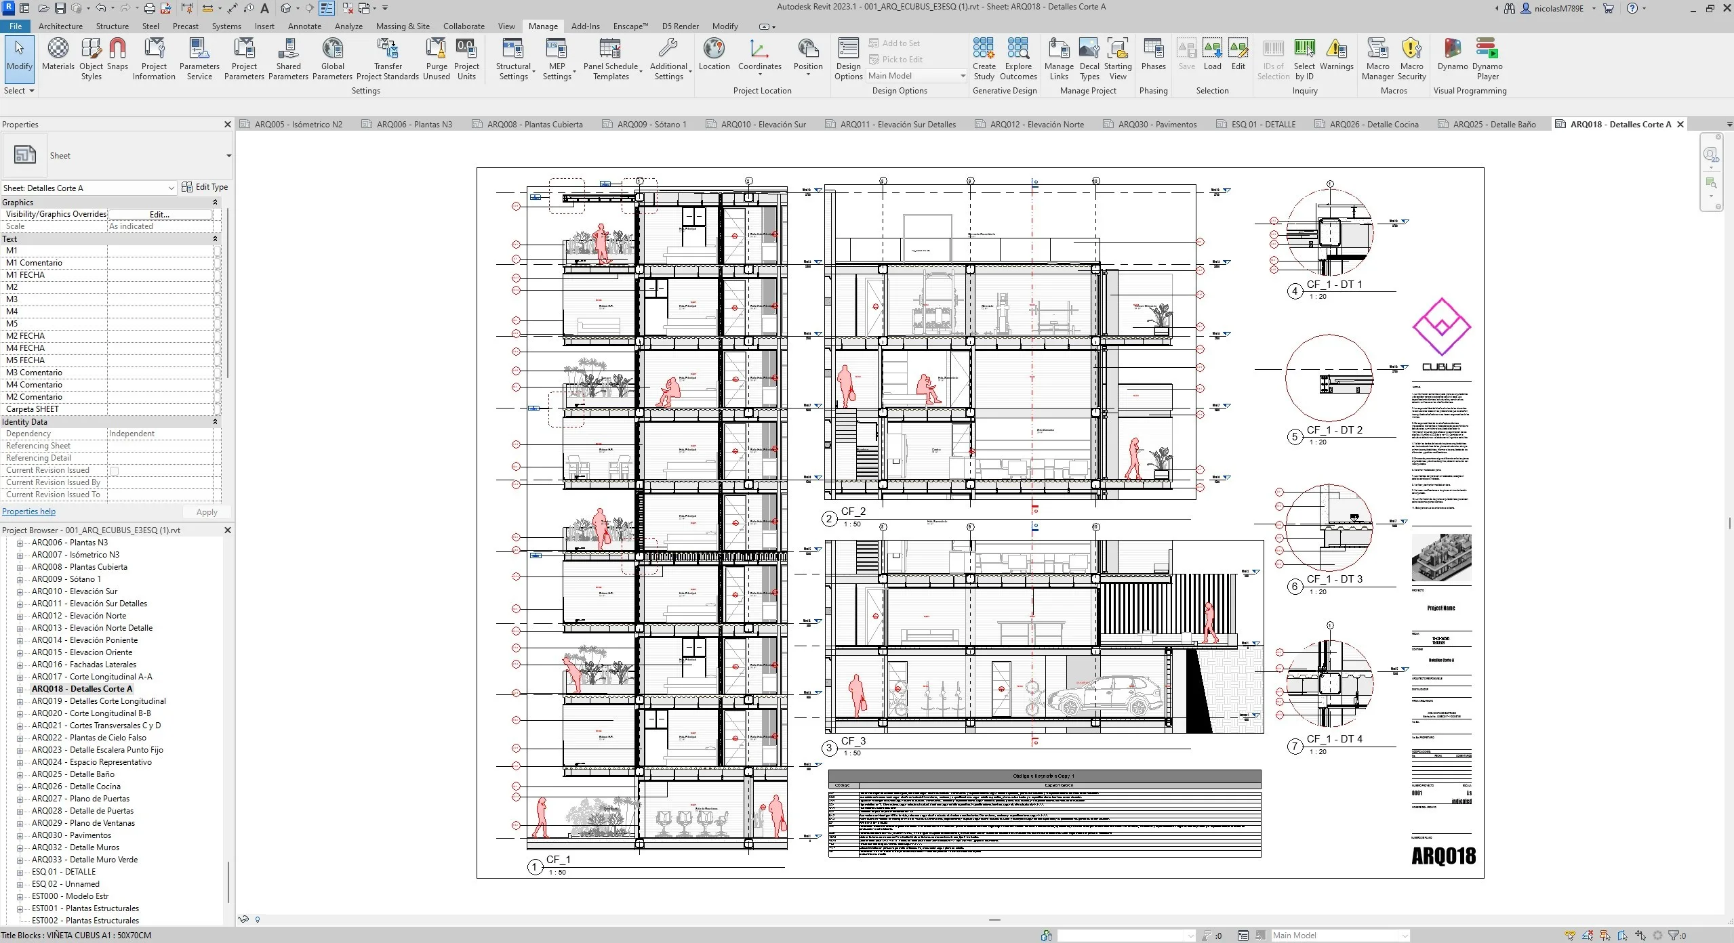The height and width of the screenshot is (943, 1734).
Task: Toggle Select Elements by Face in status bar
Action: pyautogui.click(x=1623, y=936)
